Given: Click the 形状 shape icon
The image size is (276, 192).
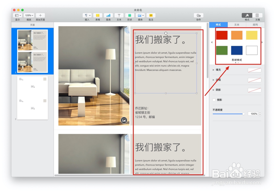Looking at the screenshot, I should coord(130,15).
